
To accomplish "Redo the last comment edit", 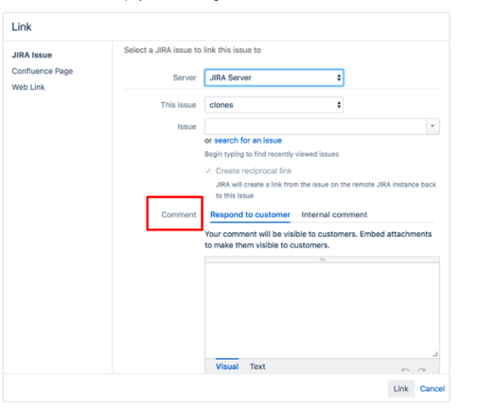I will click(421, 370).
